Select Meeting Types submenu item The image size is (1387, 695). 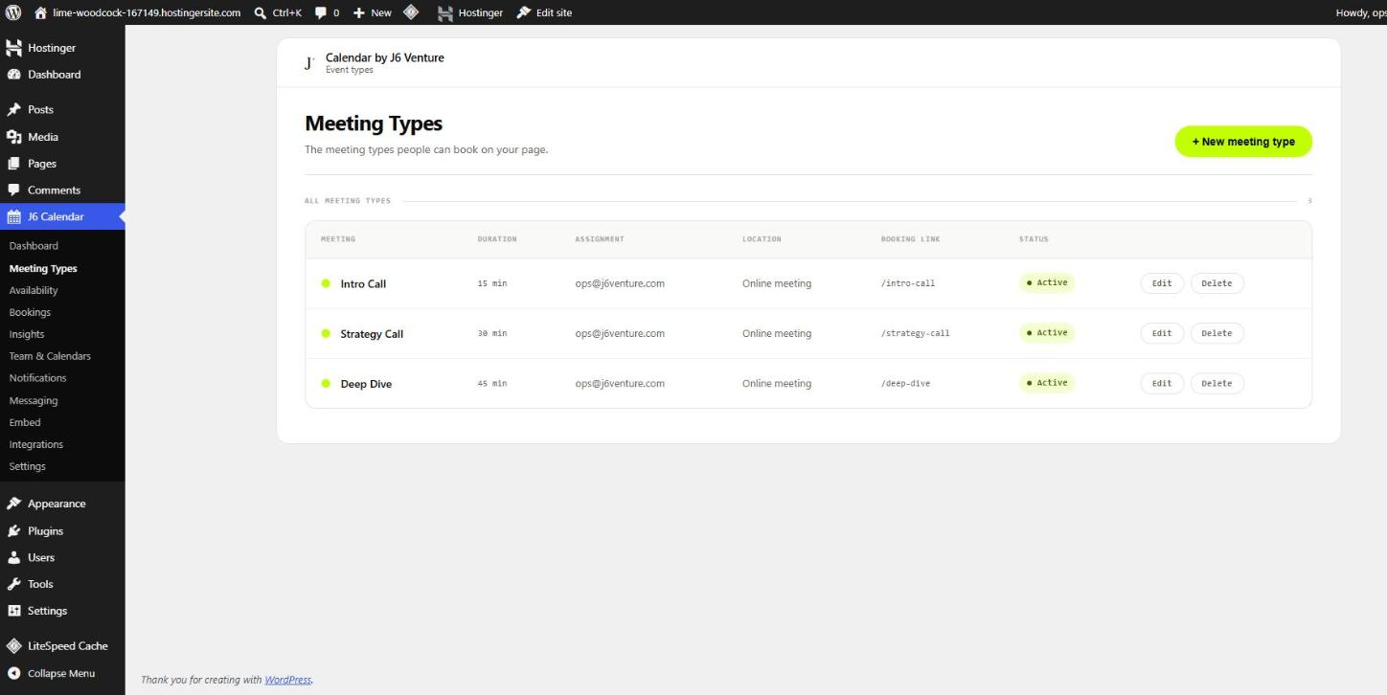point(43,269)
